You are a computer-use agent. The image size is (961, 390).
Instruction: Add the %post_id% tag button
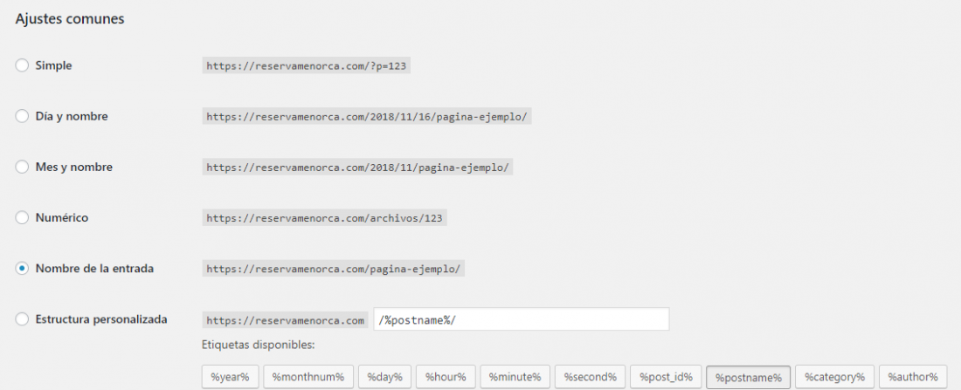[666, 377]
